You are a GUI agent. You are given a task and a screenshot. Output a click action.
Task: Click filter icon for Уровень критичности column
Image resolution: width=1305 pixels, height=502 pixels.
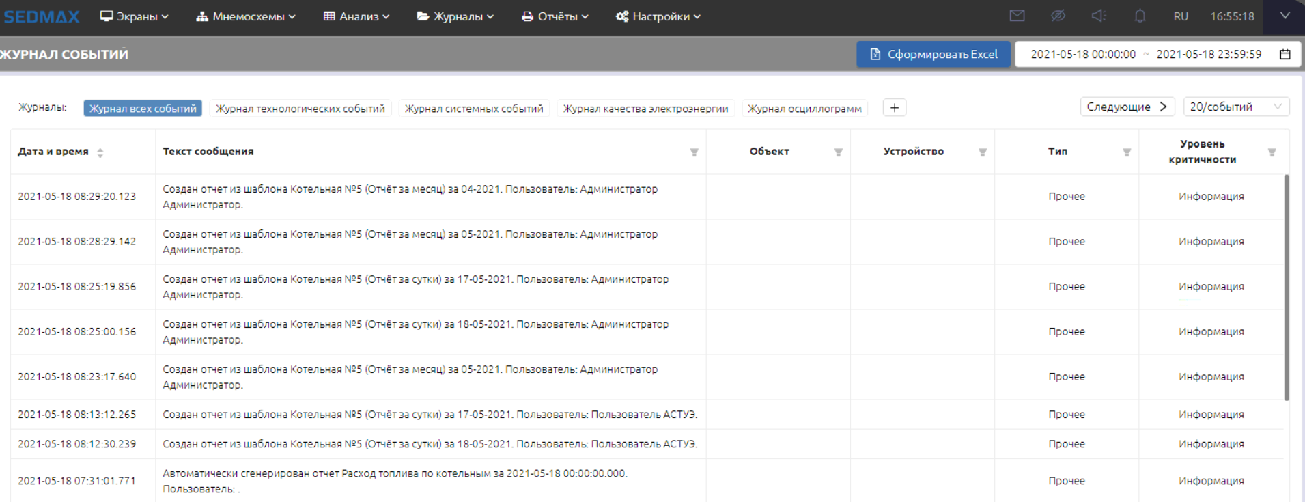click(x=1272, y=152)
